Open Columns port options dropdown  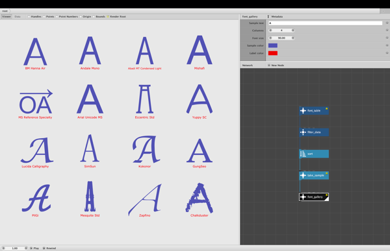(x=387, y=30)
